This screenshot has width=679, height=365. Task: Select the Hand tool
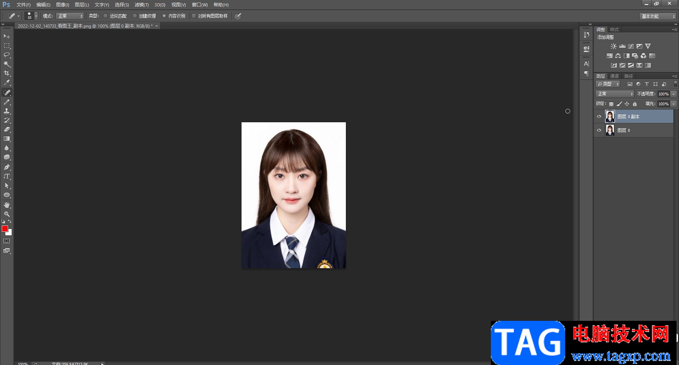[7, 205]
